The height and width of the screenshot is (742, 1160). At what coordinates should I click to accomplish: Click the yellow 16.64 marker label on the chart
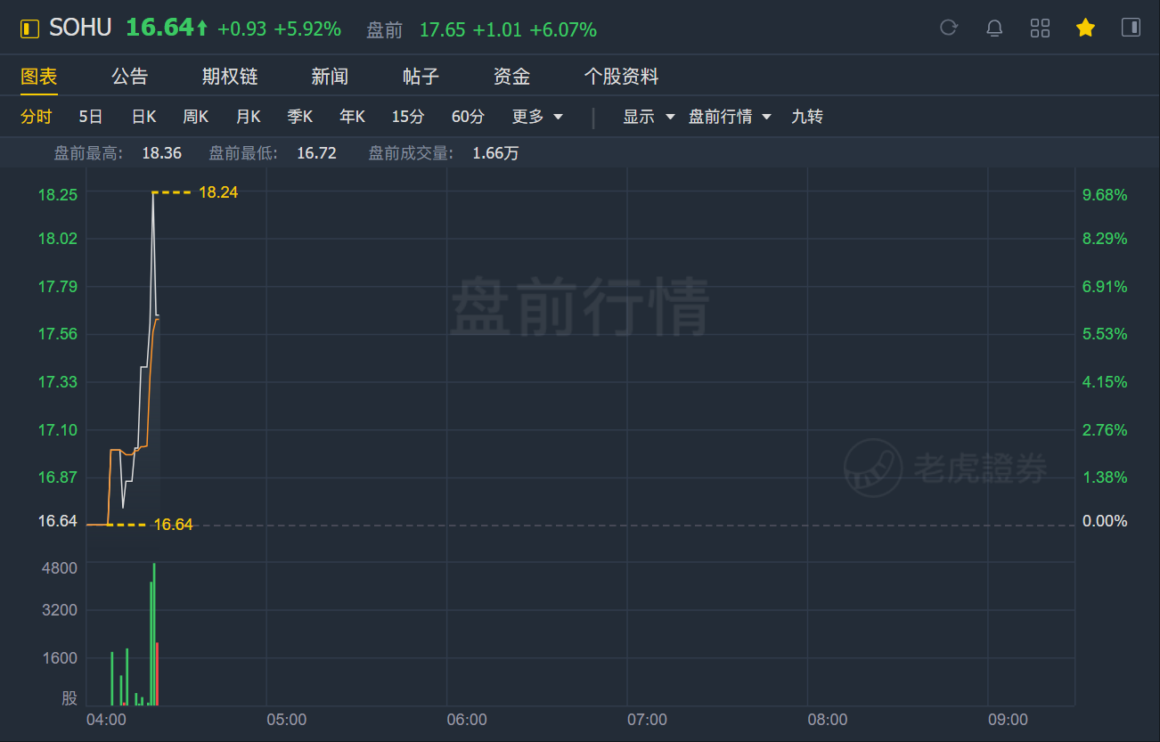(x=173, y=525)
